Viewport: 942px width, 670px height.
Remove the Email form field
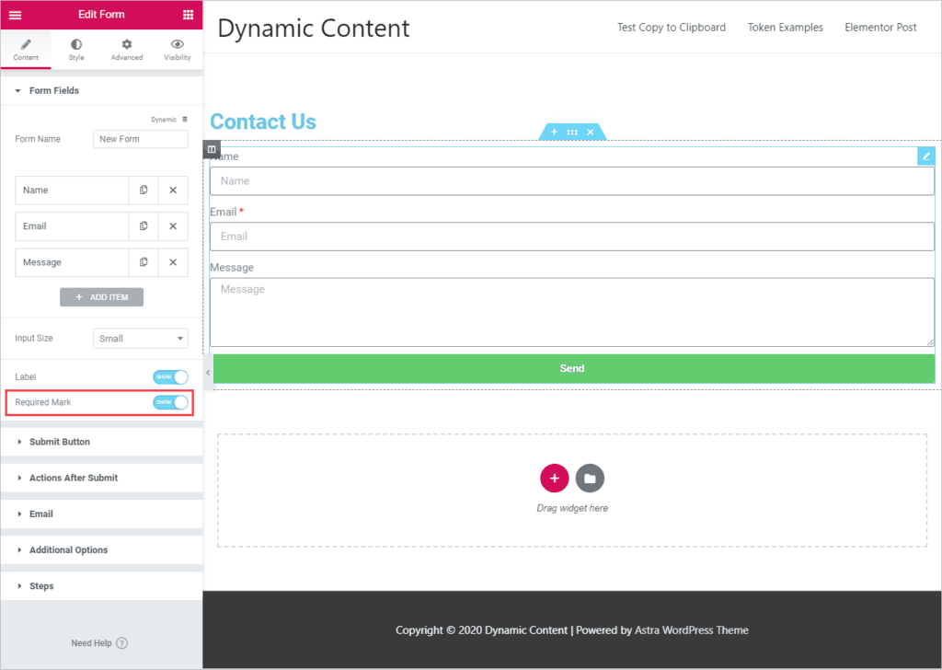tap(173, 226)
